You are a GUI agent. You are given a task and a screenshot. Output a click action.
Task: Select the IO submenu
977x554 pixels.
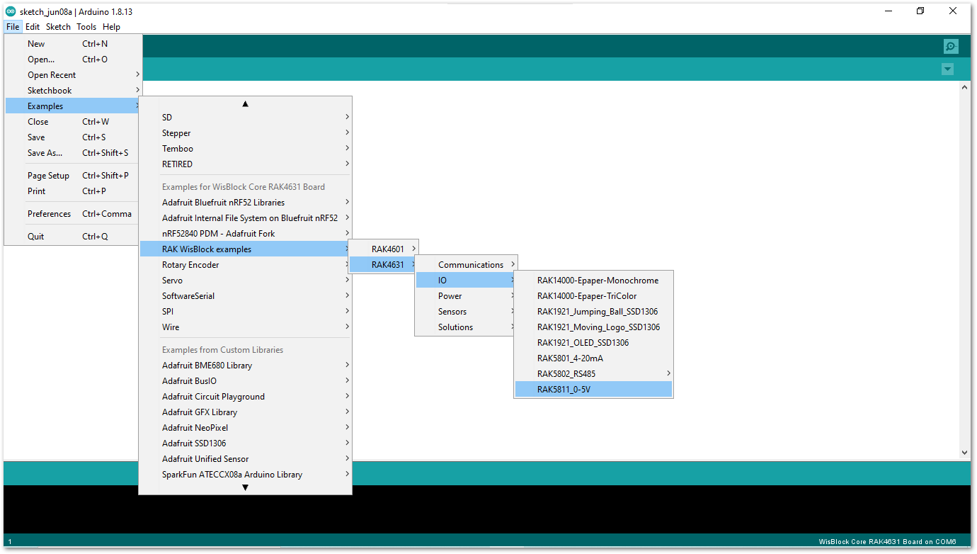point(467,281)
